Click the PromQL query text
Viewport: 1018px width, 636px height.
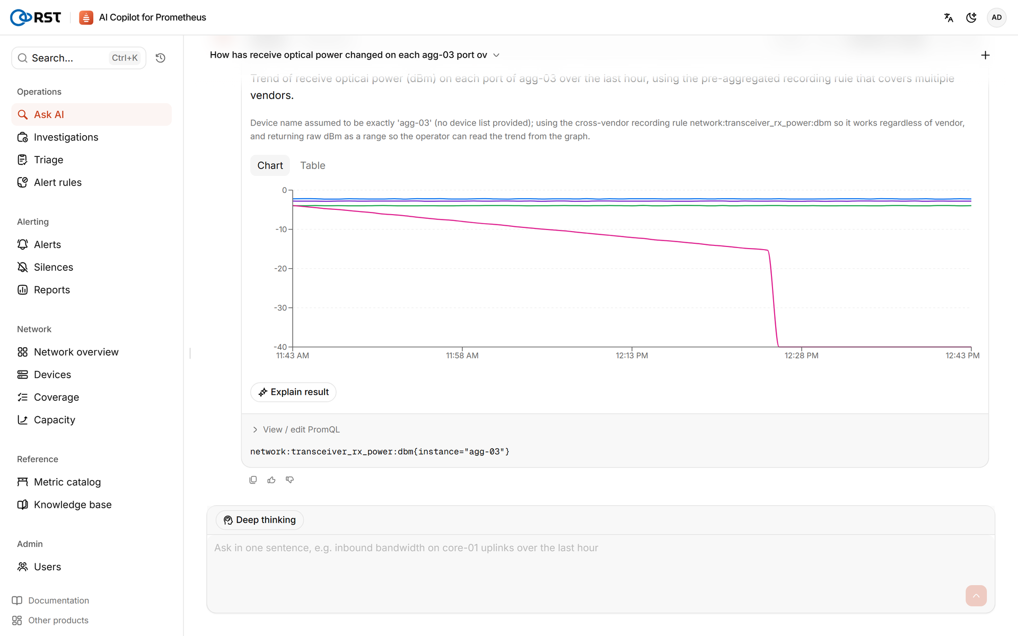pyautogui.click(x=380, y=452)
